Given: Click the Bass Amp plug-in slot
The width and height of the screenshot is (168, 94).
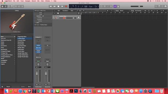Looking at the screenshot, I should tap(38, 48).
